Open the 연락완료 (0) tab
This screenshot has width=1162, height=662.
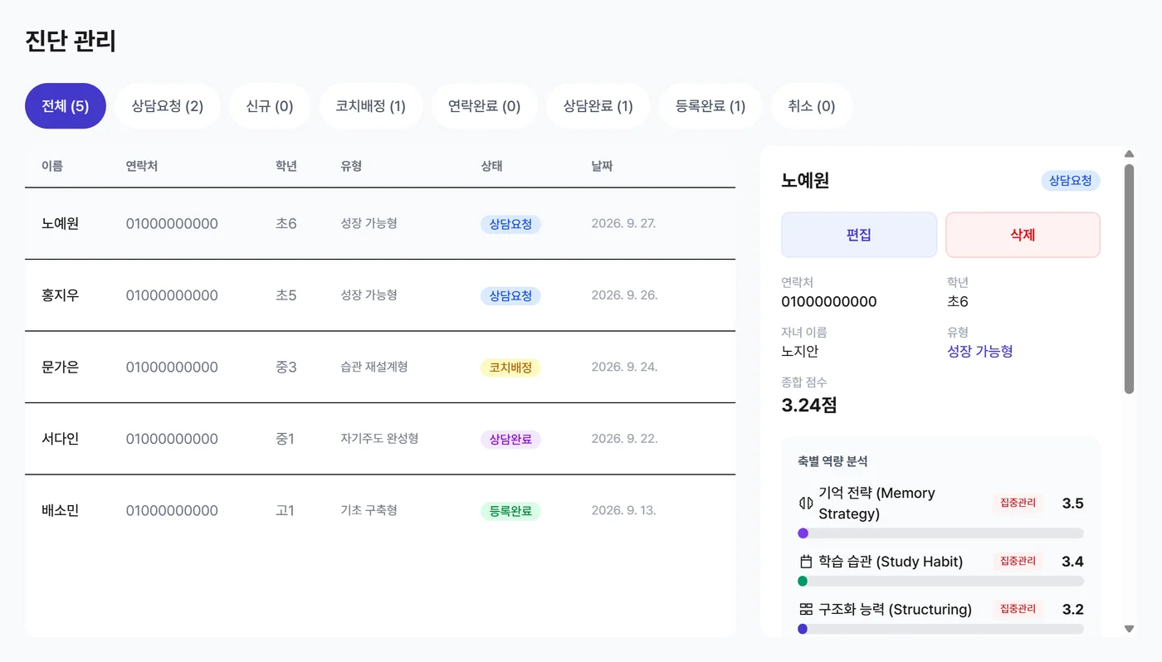click(485, 106)
